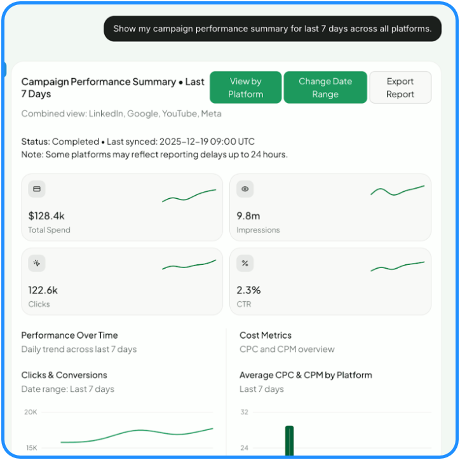460x460 pixels.
Task: Click the Total Spend credit card icon
Action: [37, 189]
